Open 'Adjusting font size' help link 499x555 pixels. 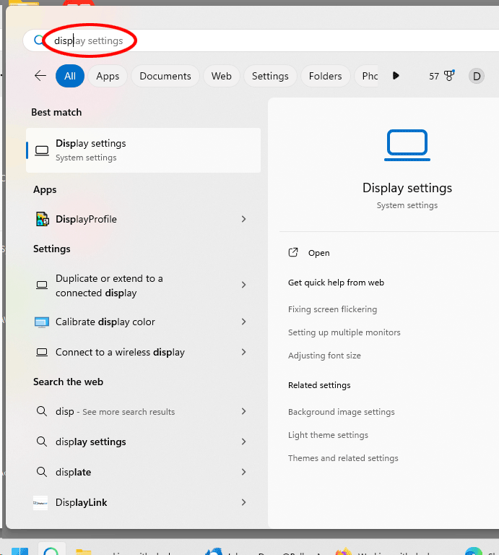pos(324,356)
